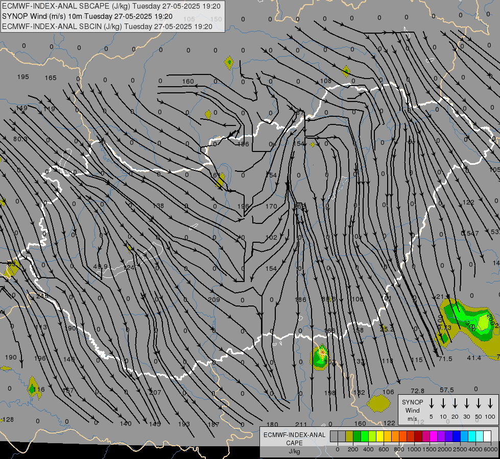This screenshot has height=459, width=500.
Task: Pick the olive swatch in CAPE legend
Action: pos(349,437)
